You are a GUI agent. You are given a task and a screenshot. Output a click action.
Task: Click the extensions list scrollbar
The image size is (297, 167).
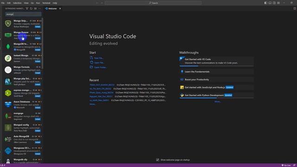pyautogui.click(x=42, y=43)
